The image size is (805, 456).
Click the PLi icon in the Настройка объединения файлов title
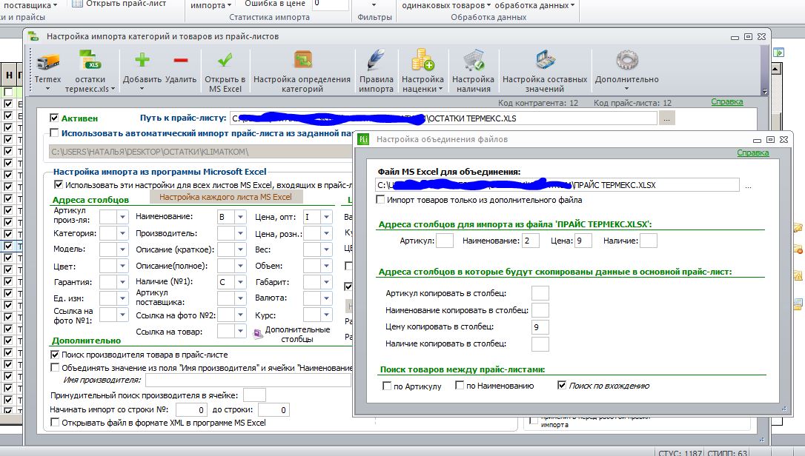[363, 139]
